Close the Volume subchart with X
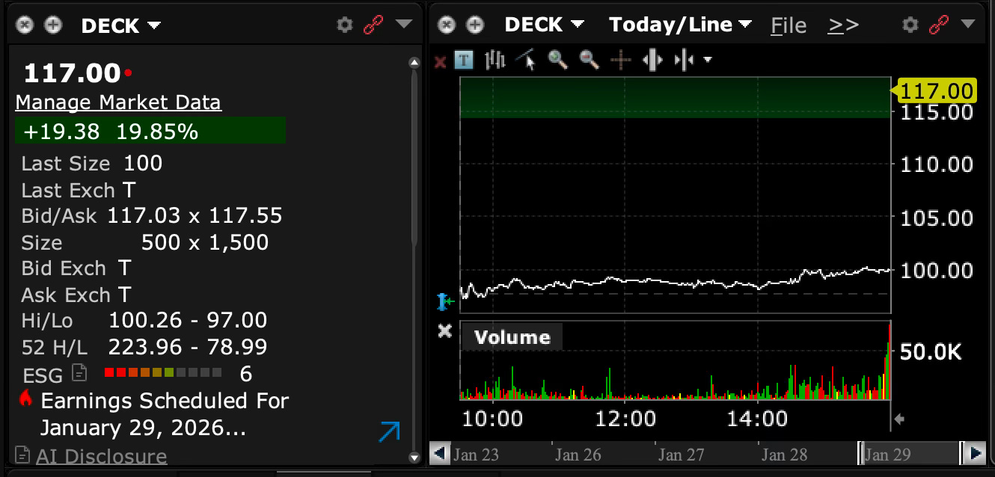The height and width of the screenshot is (477, 995). (x=444, y=330)
